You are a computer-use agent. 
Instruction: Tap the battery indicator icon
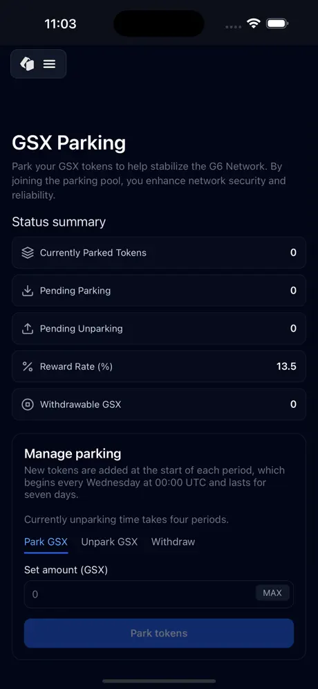click(x=277, y=24)
